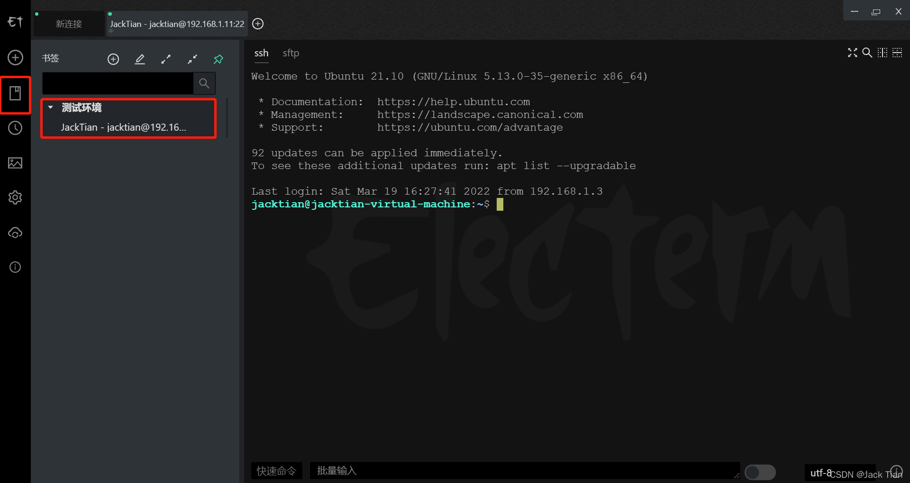Open terminal themes picture icon
This screenshot has height=483, width=910.
click(15, 163)
